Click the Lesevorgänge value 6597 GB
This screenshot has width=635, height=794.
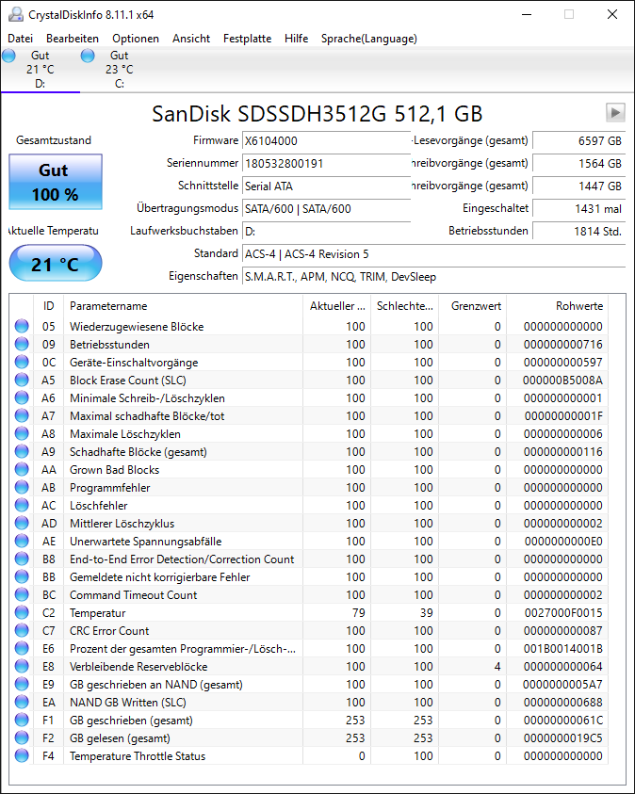[x=578, y=140]
